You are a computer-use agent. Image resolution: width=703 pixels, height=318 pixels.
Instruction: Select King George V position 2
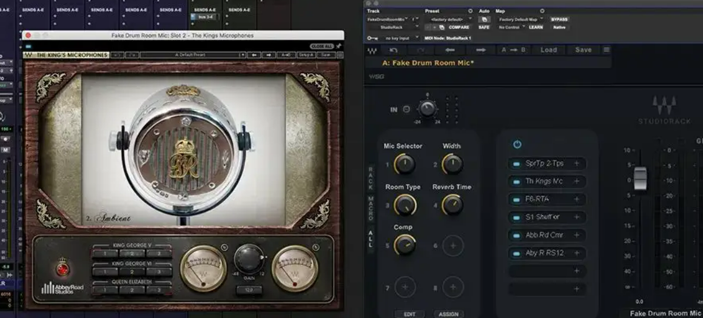click(x=132, y=254)
